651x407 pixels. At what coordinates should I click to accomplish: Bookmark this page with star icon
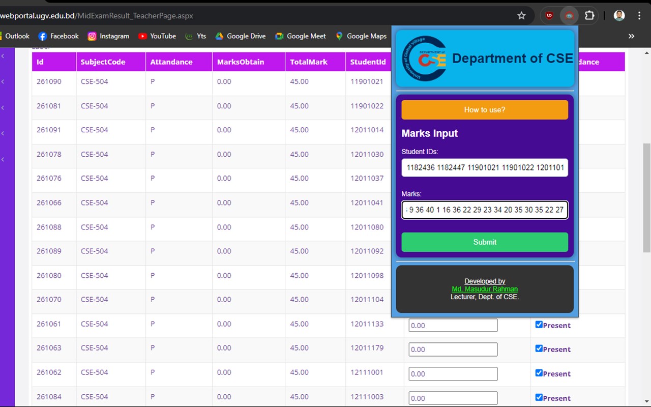tap(521, 16)
